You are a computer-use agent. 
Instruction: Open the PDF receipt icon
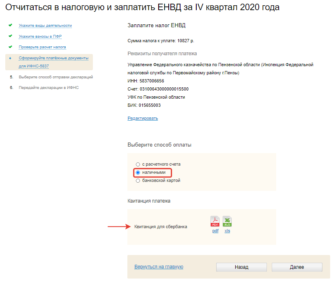[x=215, y=221]
